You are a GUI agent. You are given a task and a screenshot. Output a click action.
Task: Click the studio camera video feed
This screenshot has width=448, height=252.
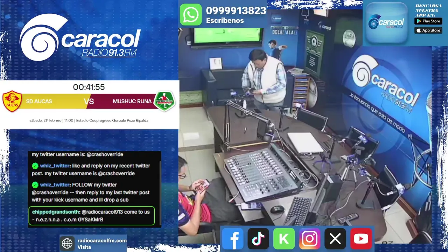304,126
